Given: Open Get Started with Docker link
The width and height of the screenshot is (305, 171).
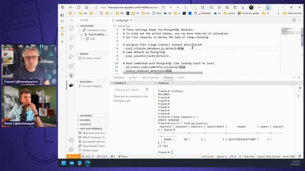Looking at the screenshot, I should 94,142.
